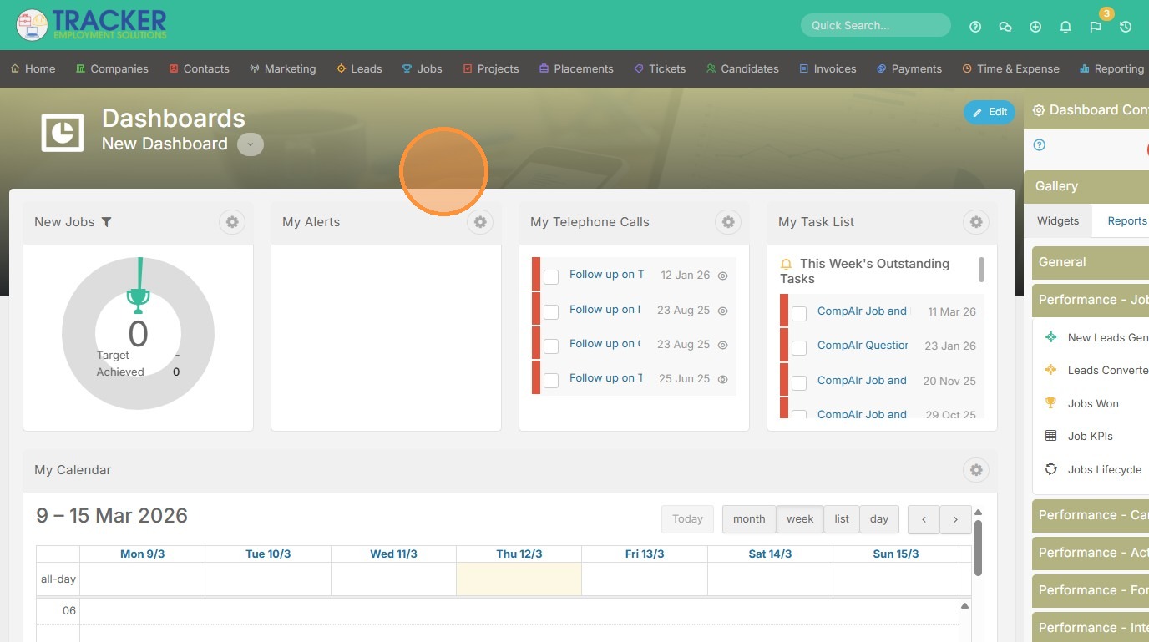Viewport: 1149px width, 642px height.
Task: Switch calendar to month view
Action: tap(749, 519)
